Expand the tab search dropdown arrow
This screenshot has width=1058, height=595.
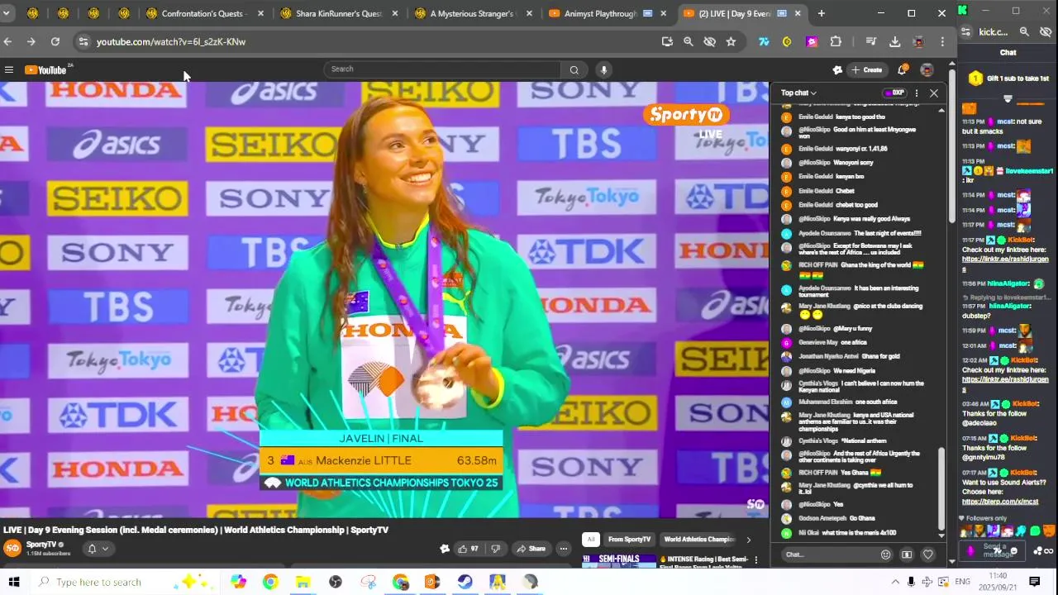7,13
